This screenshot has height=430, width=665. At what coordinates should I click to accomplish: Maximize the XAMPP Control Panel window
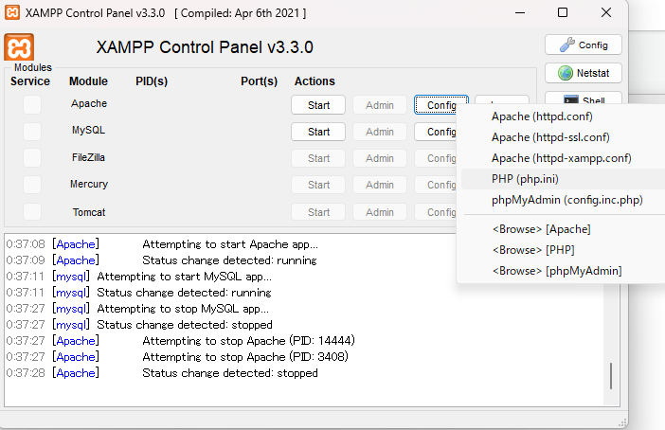pos(563,12)
